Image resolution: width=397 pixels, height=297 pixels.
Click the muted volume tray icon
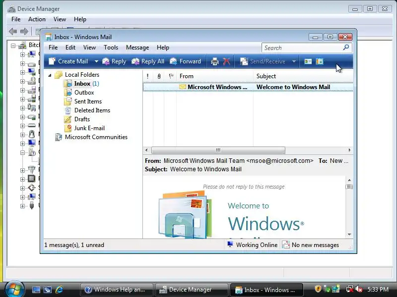pyautogui.click(x=359, y=289)
